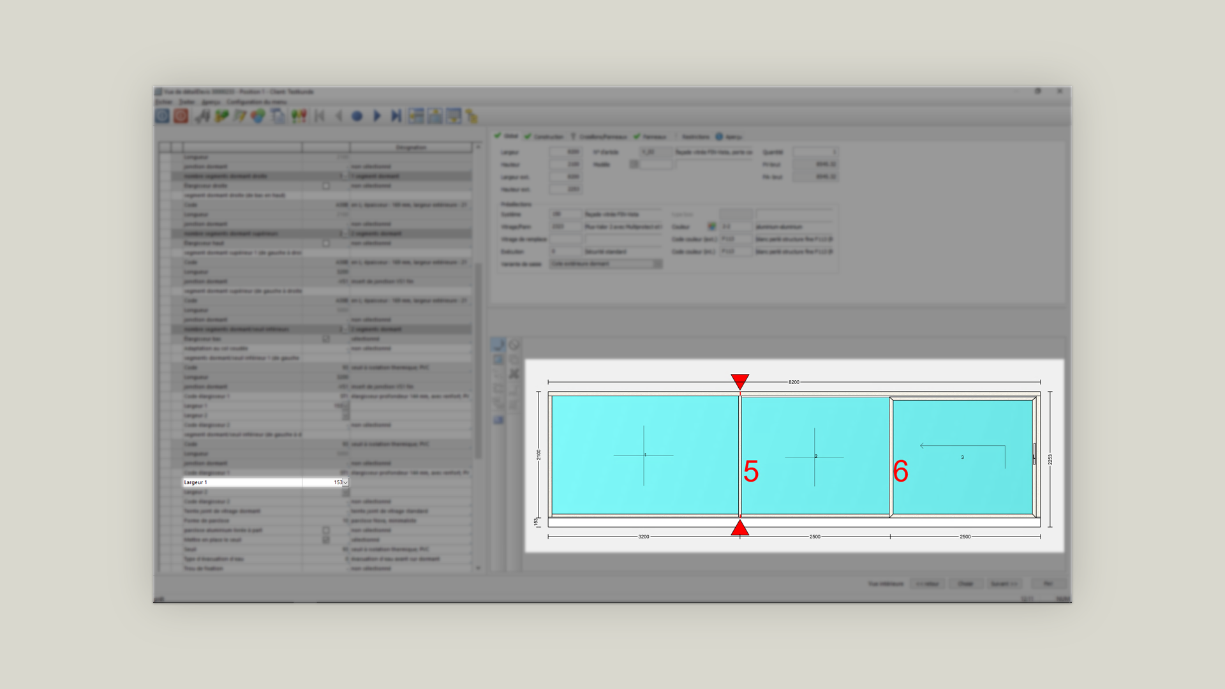Click the handle on the sliding sash

click(x=1034, y=454)
